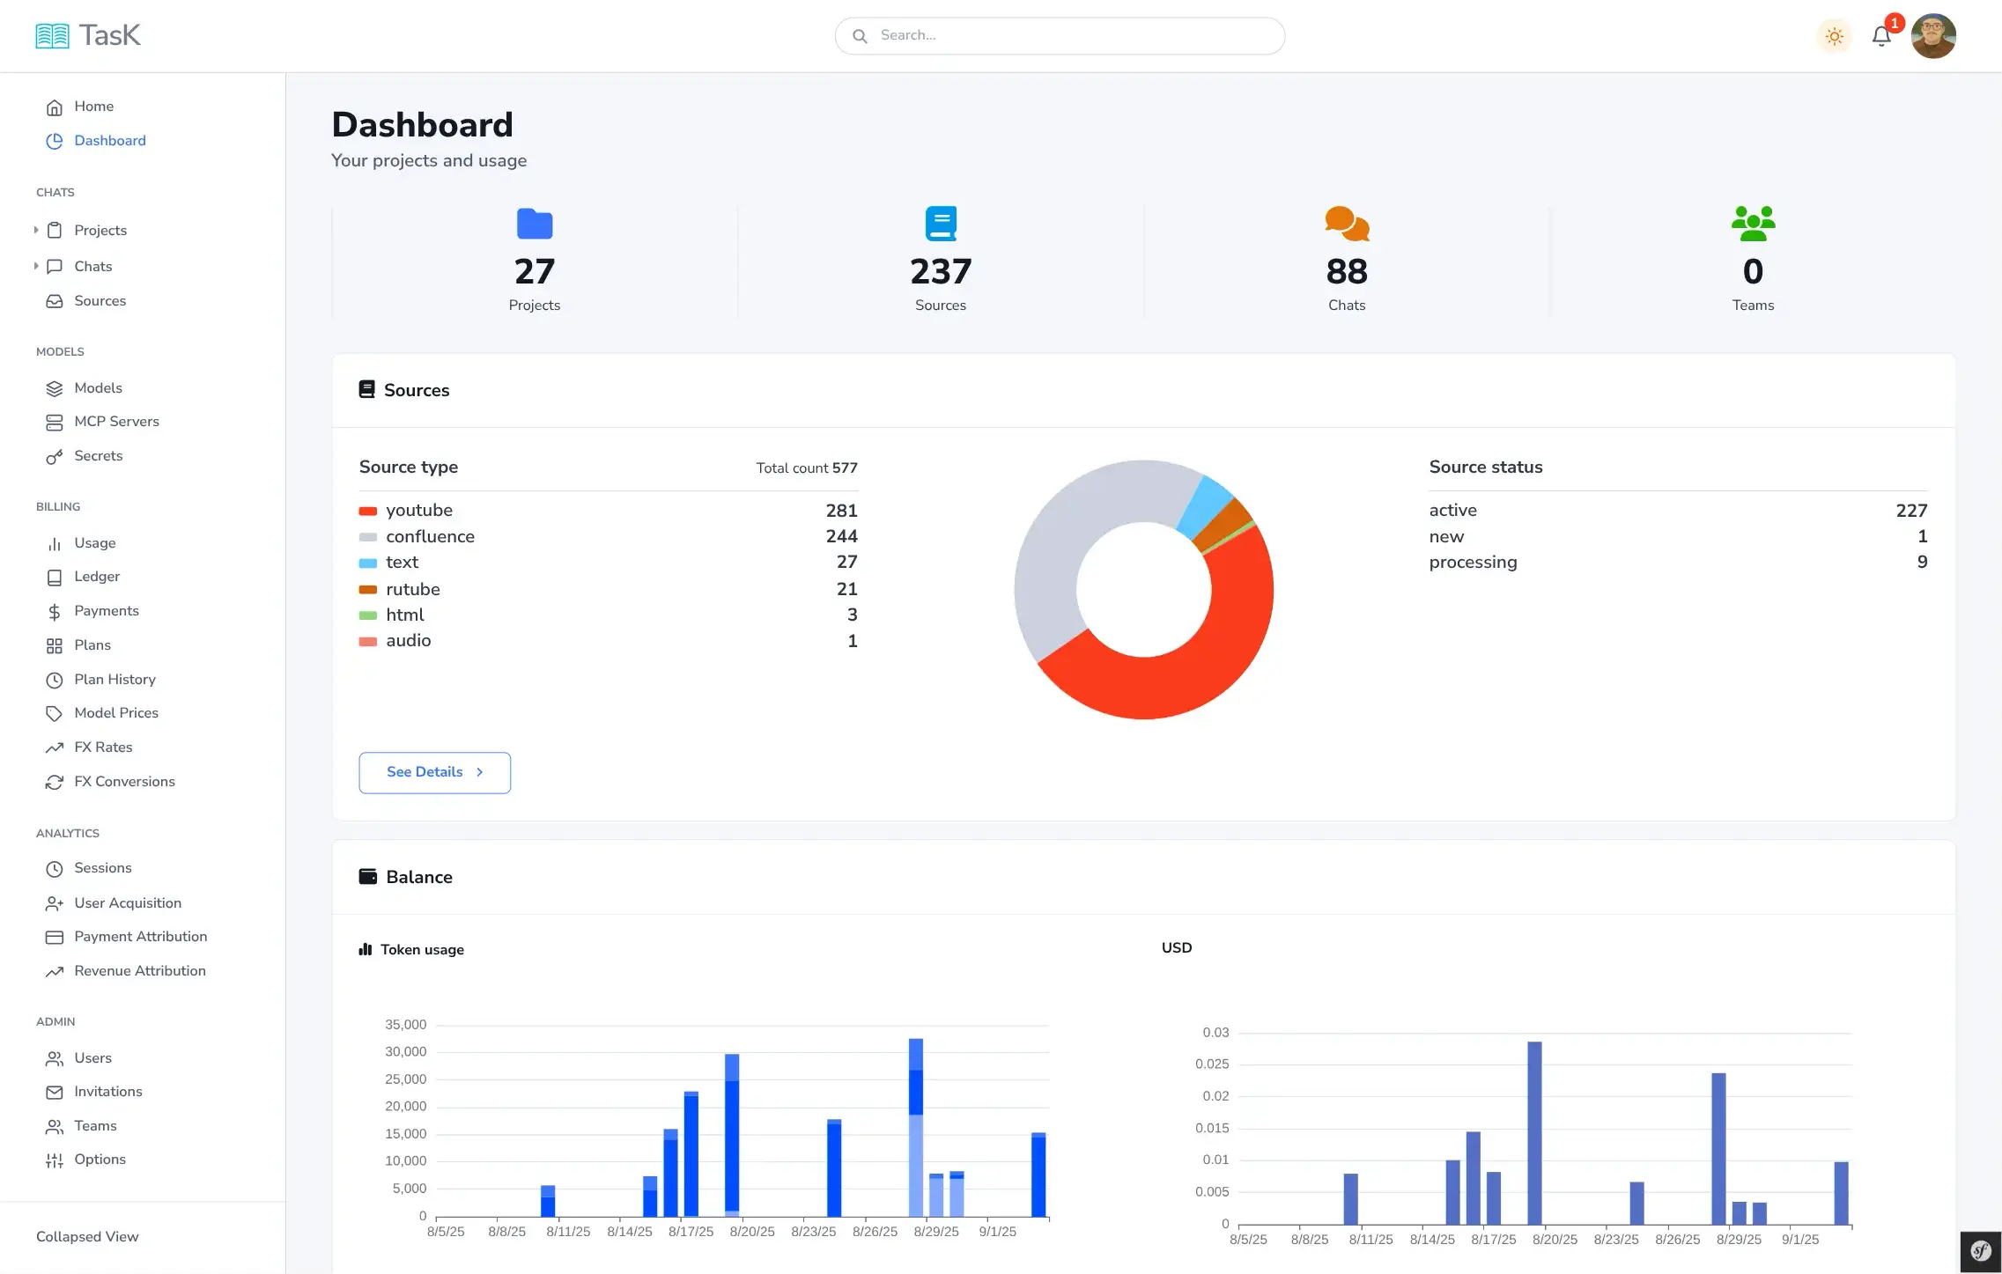
Task: Click the orange Chats bubbles icon
Action: pyautogui.click(x=1347, y=224)
